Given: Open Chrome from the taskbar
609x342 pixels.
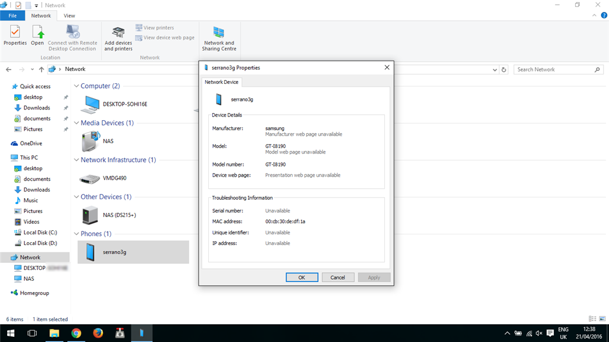Looking at the screenshot, I should click(x=76, y=333).
